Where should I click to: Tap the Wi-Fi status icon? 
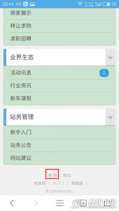[80, 4]
